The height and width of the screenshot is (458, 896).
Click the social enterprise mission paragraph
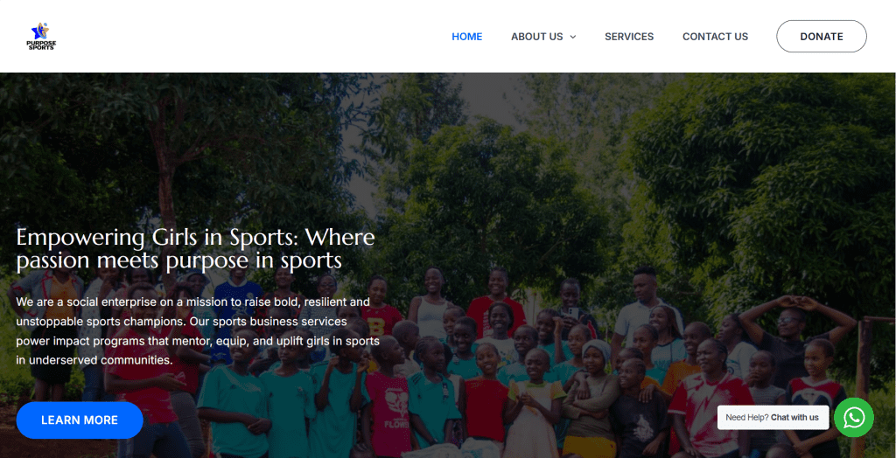click(198, 330)
